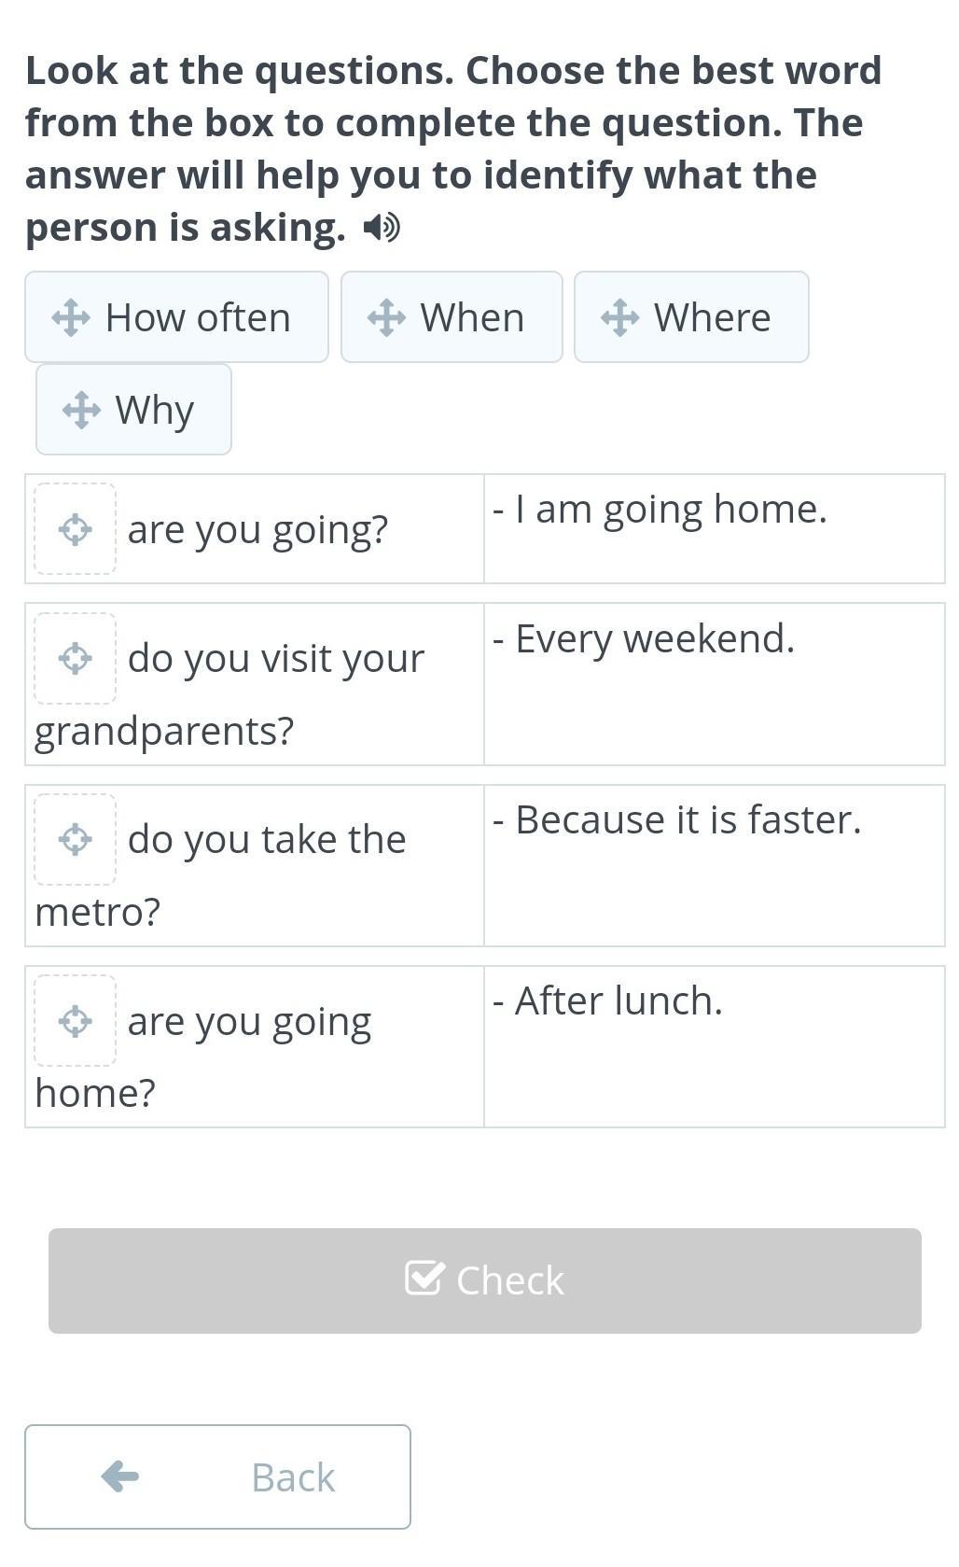The image size is (959, 1567).
Task: Click the move handle on Why
Action: 81,410
